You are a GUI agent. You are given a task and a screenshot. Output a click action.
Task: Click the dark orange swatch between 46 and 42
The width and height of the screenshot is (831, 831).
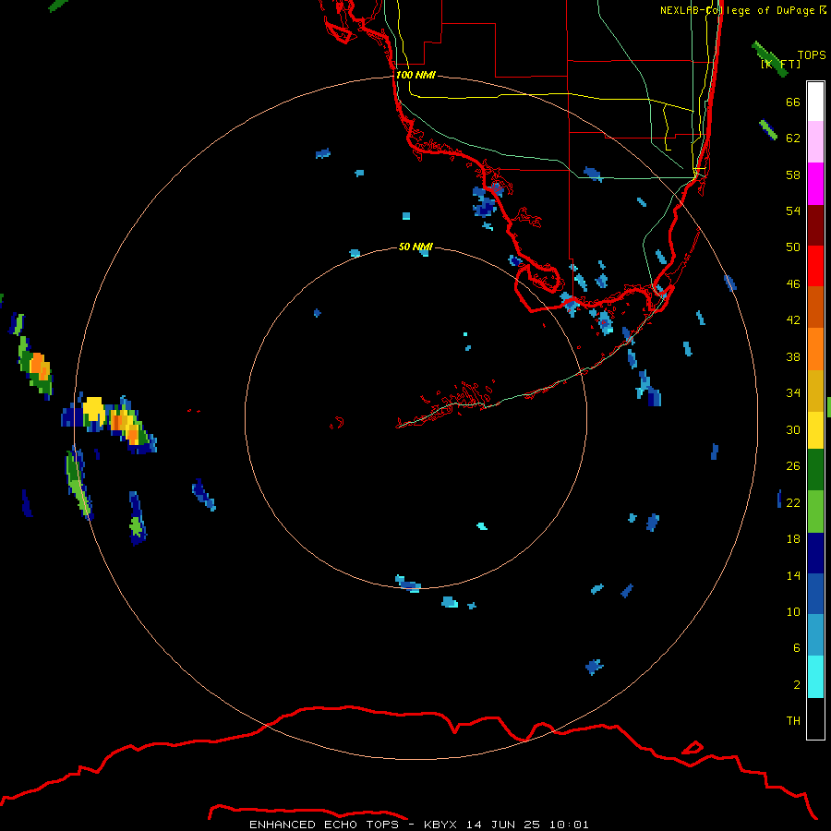(x=815, y=307)
